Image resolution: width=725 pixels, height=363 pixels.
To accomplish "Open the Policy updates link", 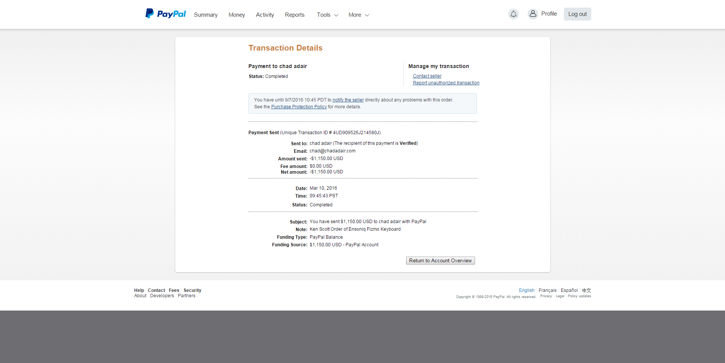I will [579, 296].
